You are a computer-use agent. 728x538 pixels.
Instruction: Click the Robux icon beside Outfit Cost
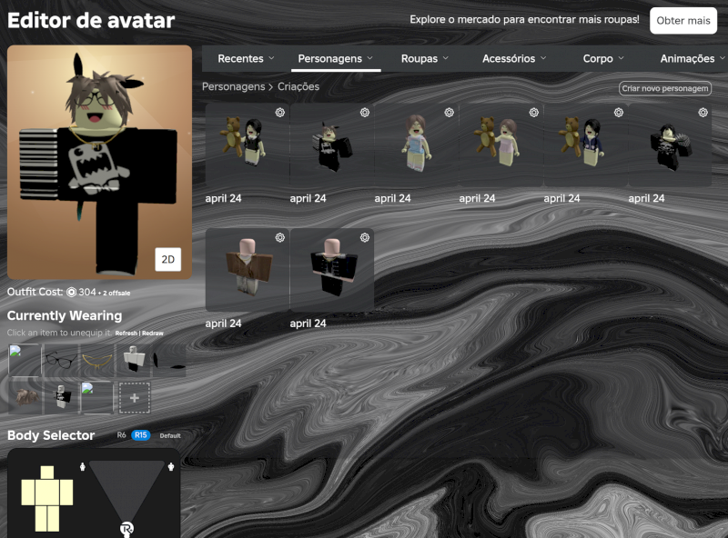tap(71, 293)
